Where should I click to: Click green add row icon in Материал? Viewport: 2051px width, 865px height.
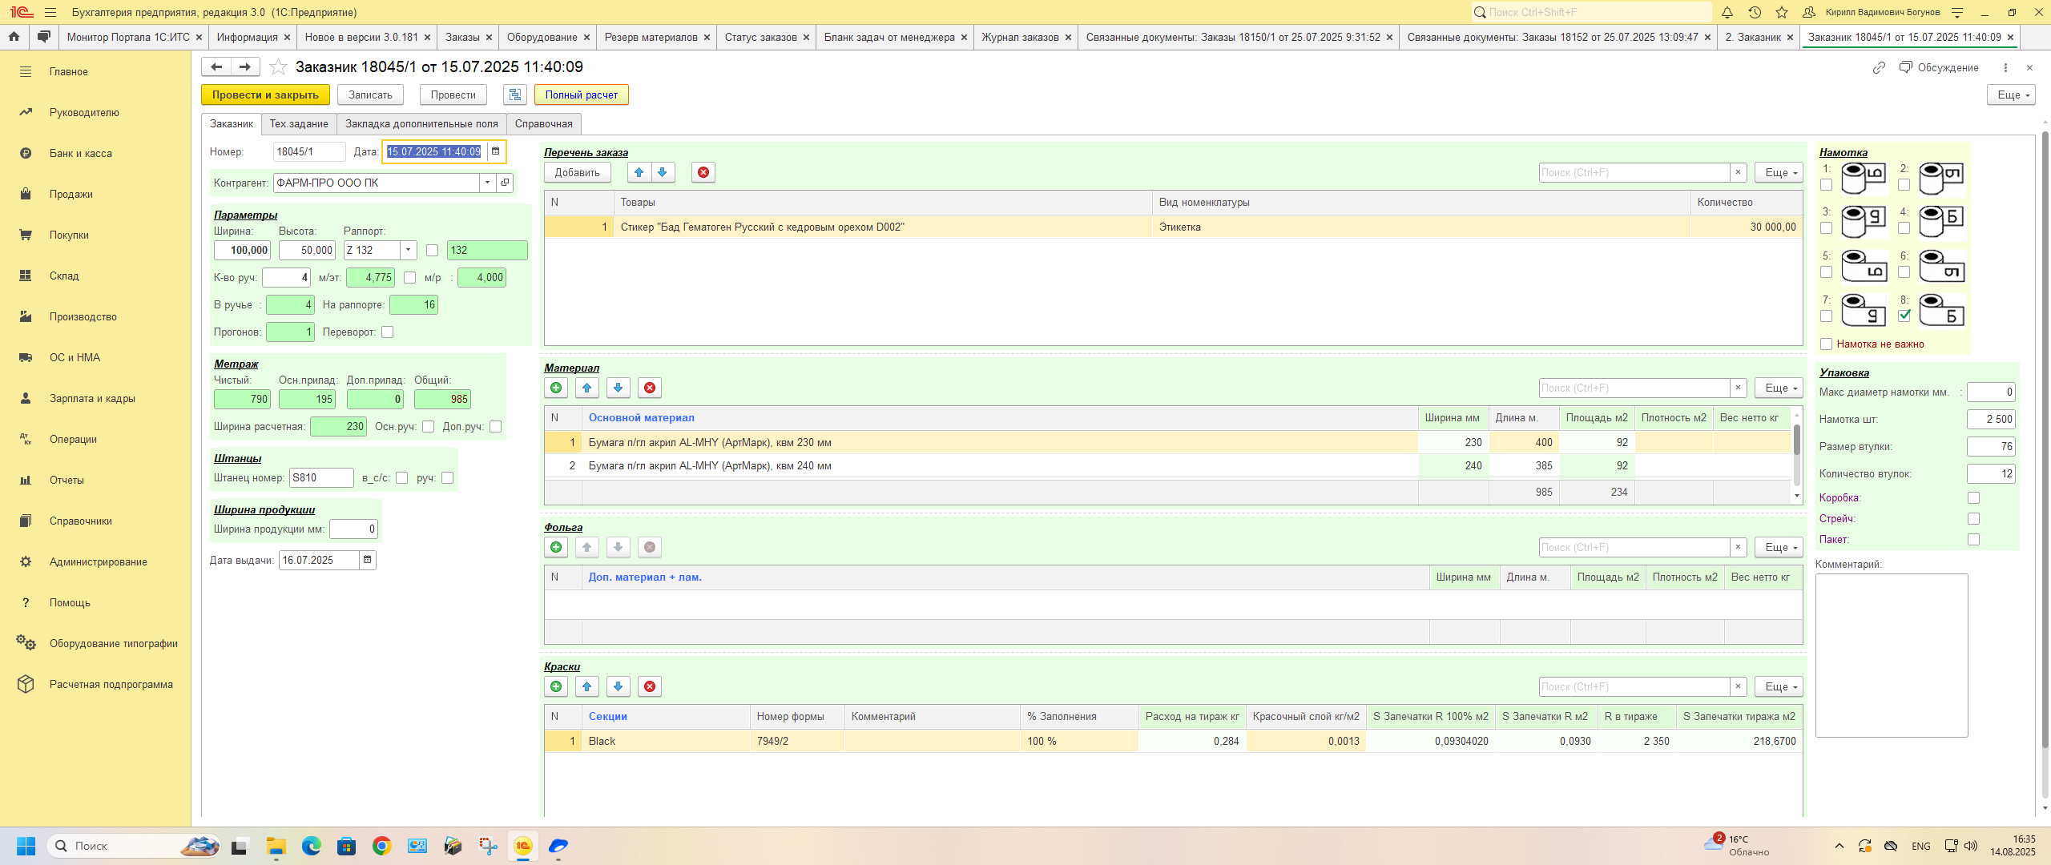[x=556, y=388]
